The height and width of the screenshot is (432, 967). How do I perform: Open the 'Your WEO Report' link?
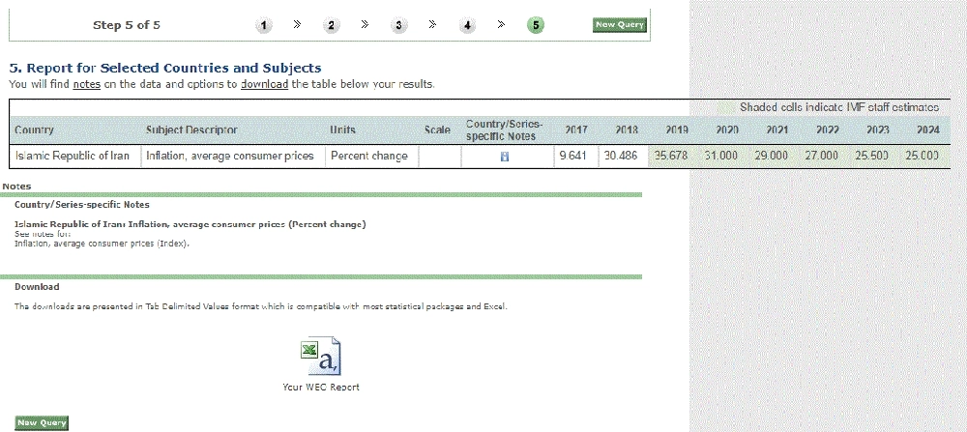[320, 388]
